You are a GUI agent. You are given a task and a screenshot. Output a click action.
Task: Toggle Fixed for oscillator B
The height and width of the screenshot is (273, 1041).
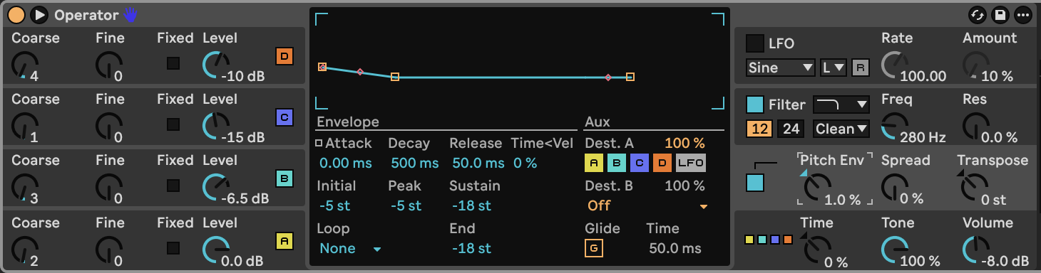coord(173,186)
